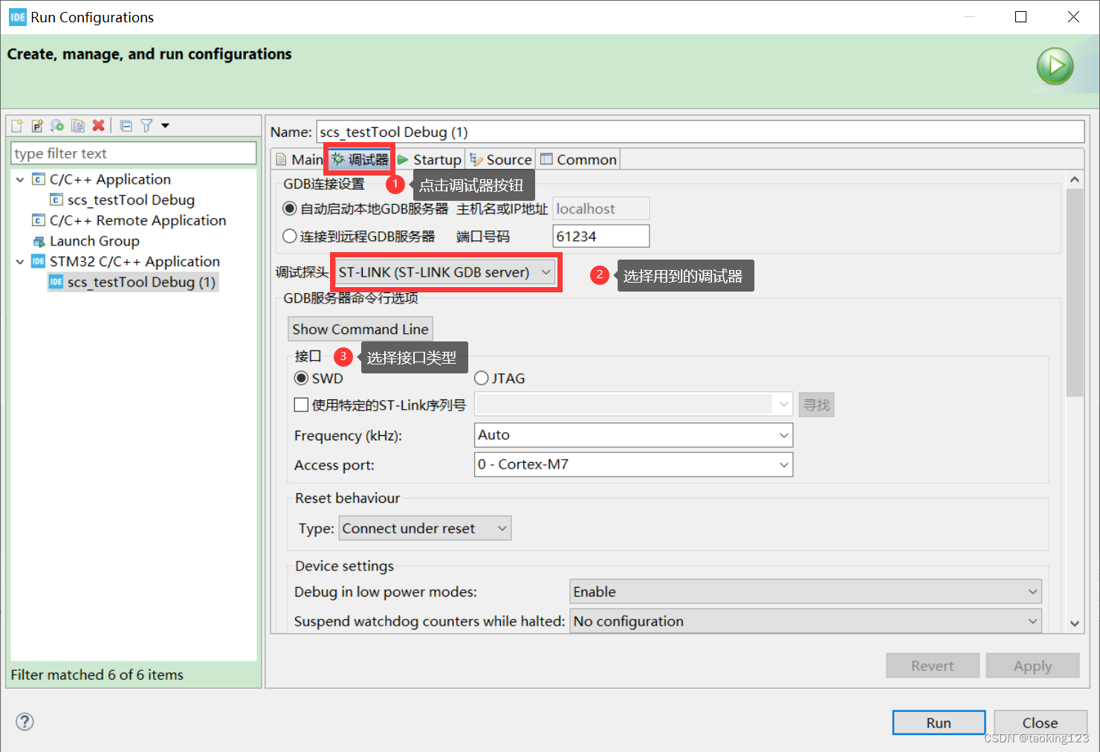Collapse the C/C++ Application tree node

[x=20, y=179]
